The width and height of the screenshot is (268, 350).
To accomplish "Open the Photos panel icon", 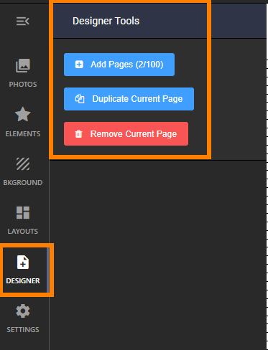I will 23,65.
